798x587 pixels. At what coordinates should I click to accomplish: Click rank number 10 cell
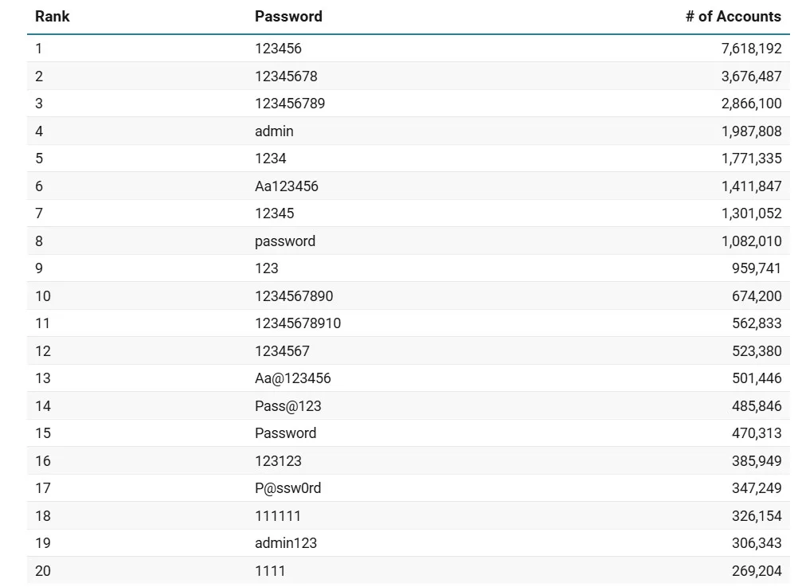(43, 296)
